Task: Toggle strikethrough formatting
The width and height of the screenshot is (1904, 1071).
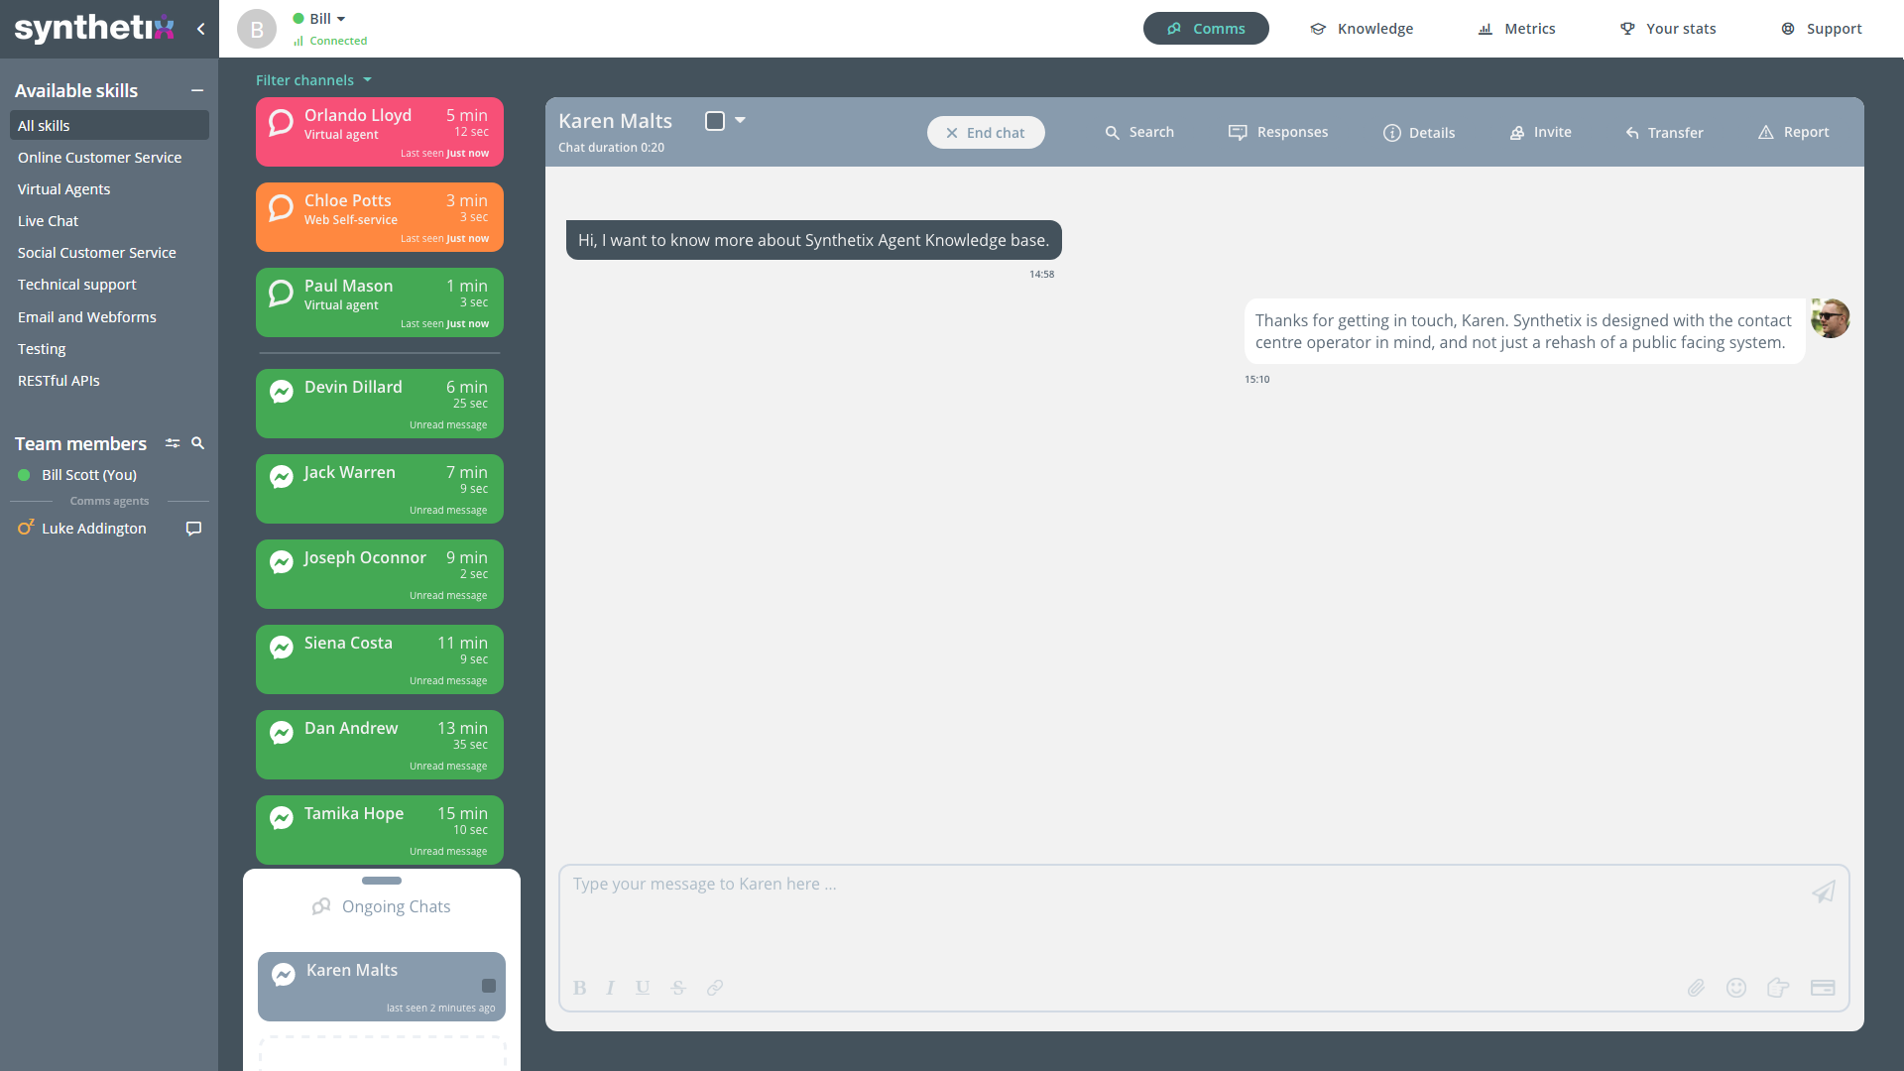Action: [x=678, y=988]
